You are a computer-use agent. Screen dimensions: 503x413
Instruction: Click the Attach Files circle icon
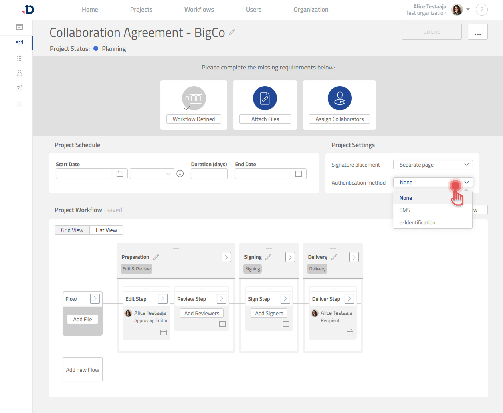(x=265, y=98)
